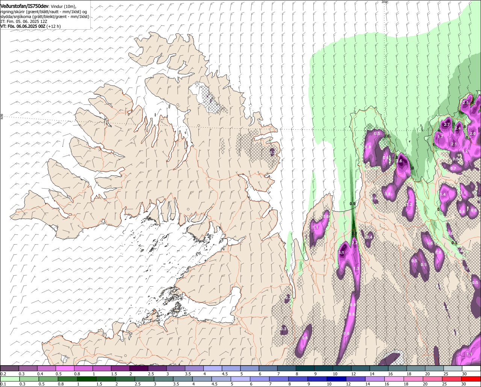
Task: Click the 3.1 precipitation value on the map
Action: tap(341, 253)
